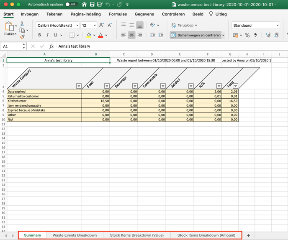Open the Formules ribbon tab

(x=118, y=14)
